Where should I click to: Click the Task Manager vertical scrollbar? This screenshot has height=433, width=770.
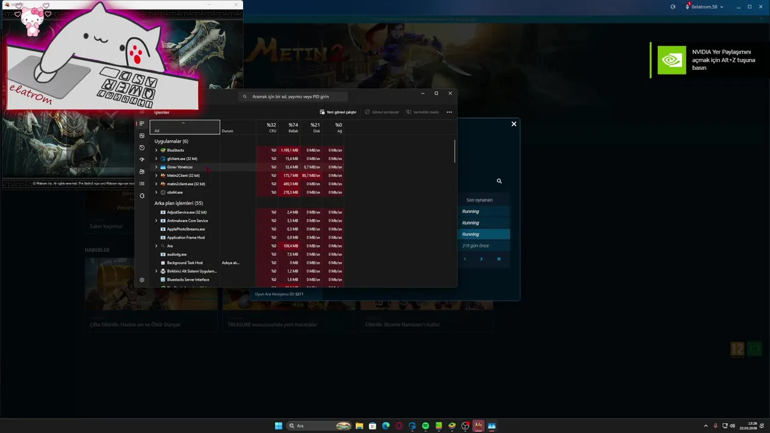pos(455,151)
